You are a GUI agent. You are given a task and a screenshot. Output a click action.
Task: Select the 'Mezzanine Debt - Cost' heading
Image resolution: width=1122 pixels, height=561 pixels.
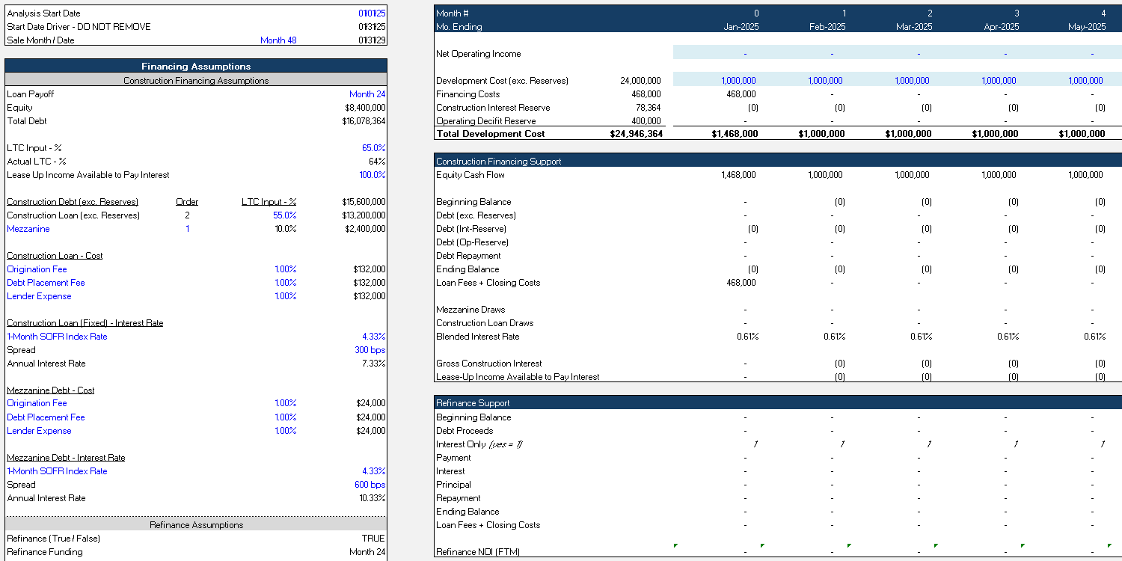(x=51, y=390)
